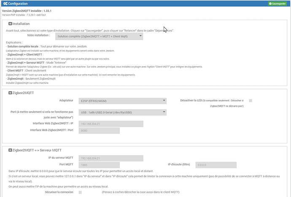The image size is (291, 197).
Task: Click the Zigbee2MQTT section table icon
Action: pos(10,93)
